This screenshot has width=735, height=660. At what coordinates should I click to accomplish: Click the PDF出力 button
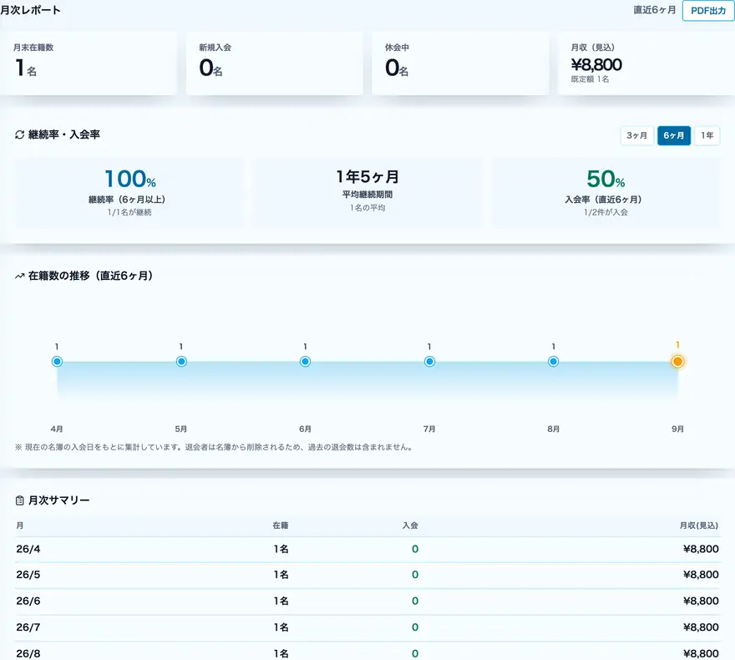(x=707, y=11)
